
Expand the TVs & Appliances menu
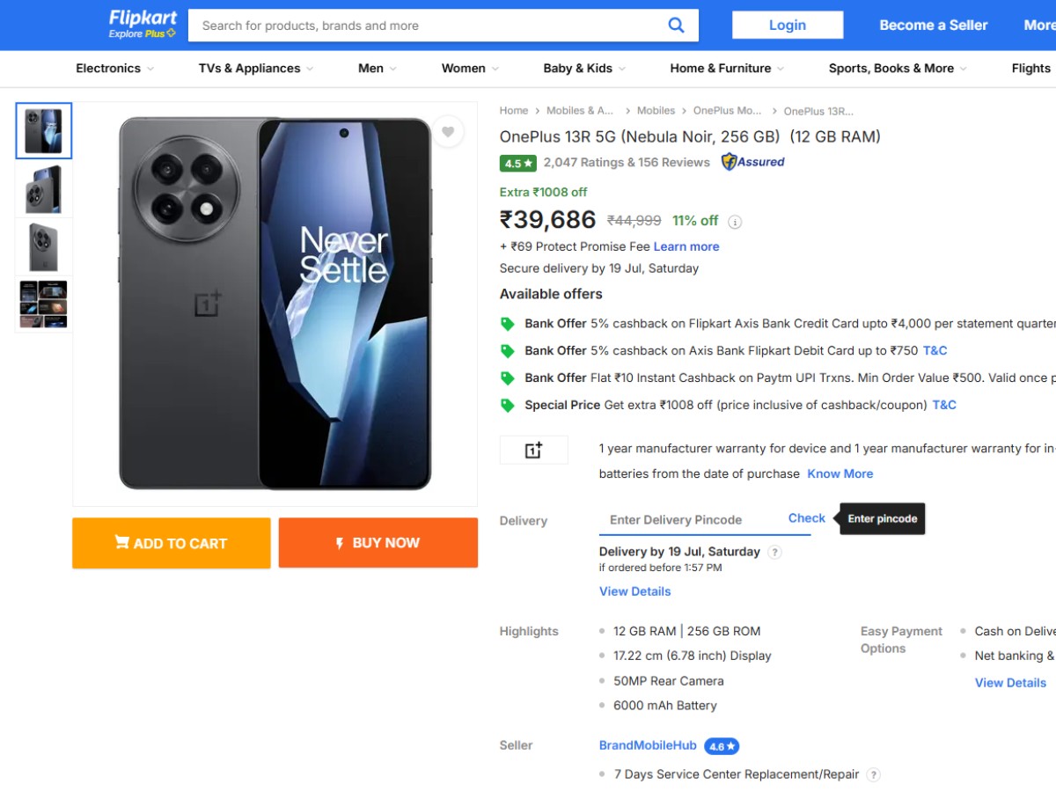pos(256,68)
